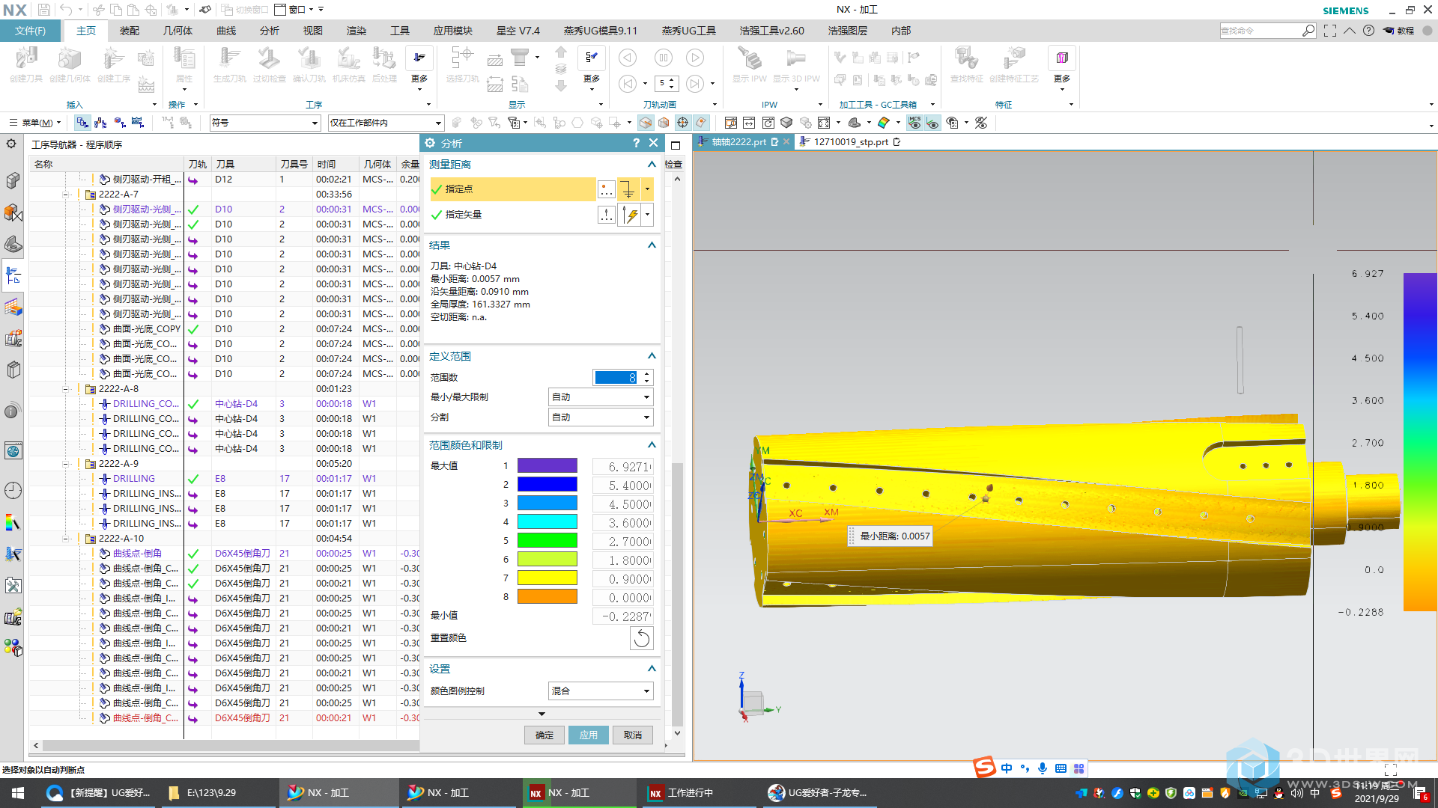Viewport: 1438px width, 808px height.
Task: Open the 文件(F) menu
Action: [30, 31]
